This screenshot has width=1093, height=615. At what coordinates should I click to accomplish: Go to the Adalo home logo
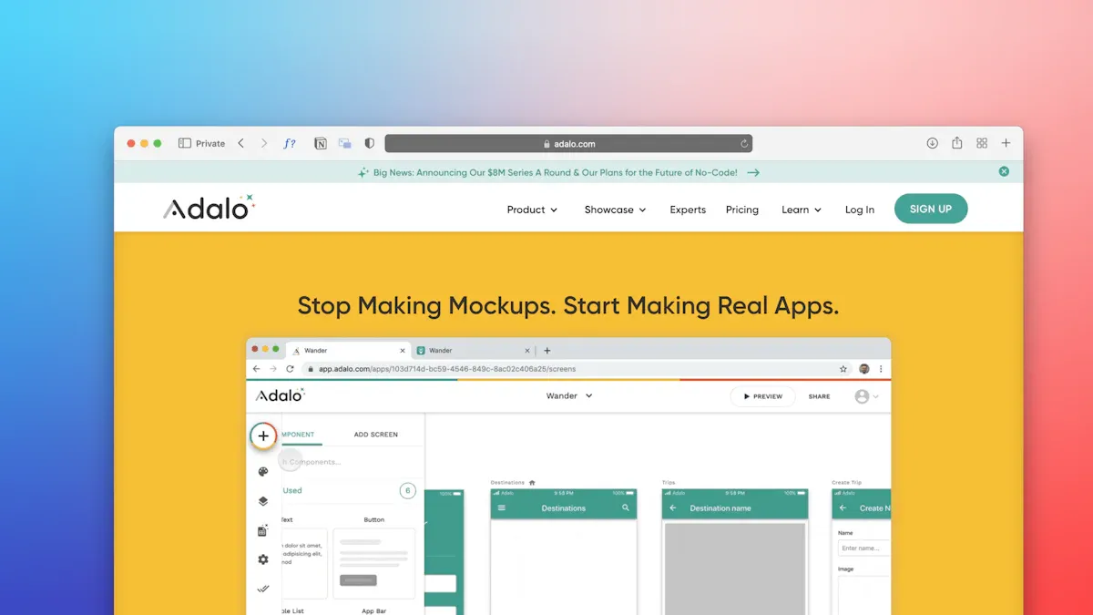[x=209, y=208]
